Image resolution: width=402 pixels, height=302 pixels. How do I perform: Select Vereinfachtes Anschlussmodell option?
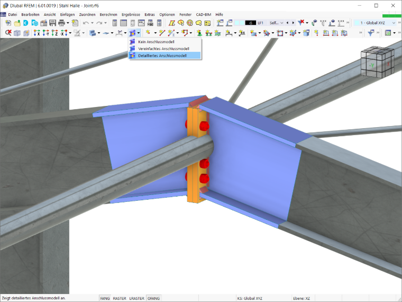click(165, 49)
